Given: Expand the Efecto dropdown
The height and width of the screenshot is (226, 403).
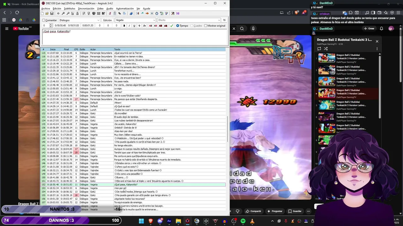Looking at the screenshot, I should coord(219,20).
